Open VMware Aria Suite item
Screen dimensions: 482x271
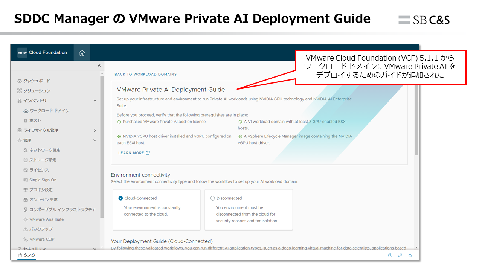coord(47,219)
